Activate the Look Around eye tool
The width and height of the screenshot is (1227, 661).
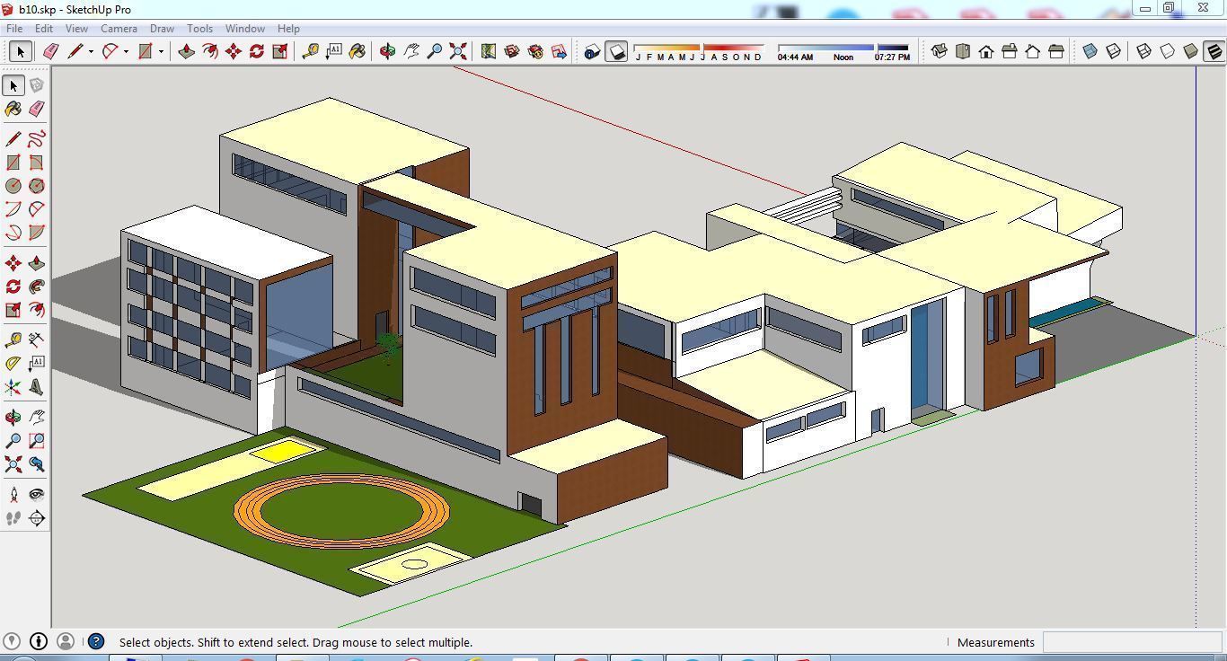coord(37,495)
